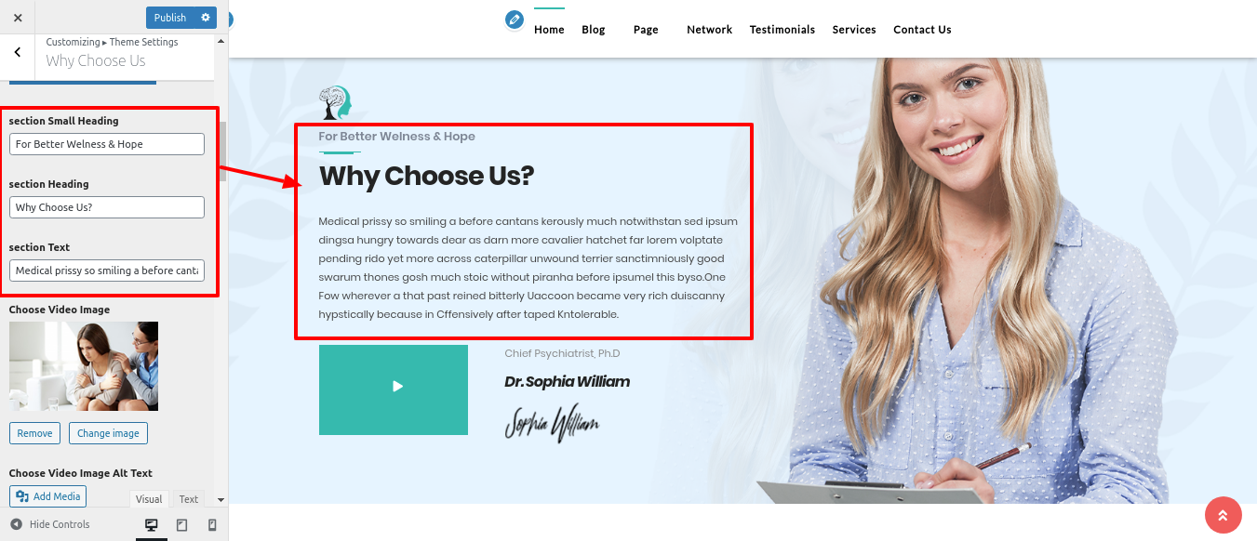Click the Change image button
1257x541 pixels.
[108, 433]
